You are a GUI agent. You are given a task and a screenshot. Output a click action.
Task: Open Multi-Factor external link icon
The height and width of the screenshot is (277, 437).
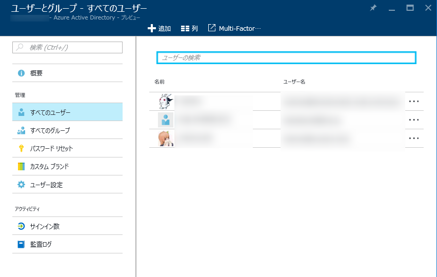212,28
